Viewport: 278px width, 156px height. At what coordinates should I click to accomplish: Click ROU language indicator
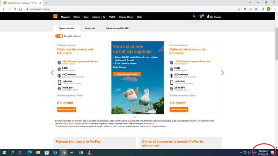(255, 152)
